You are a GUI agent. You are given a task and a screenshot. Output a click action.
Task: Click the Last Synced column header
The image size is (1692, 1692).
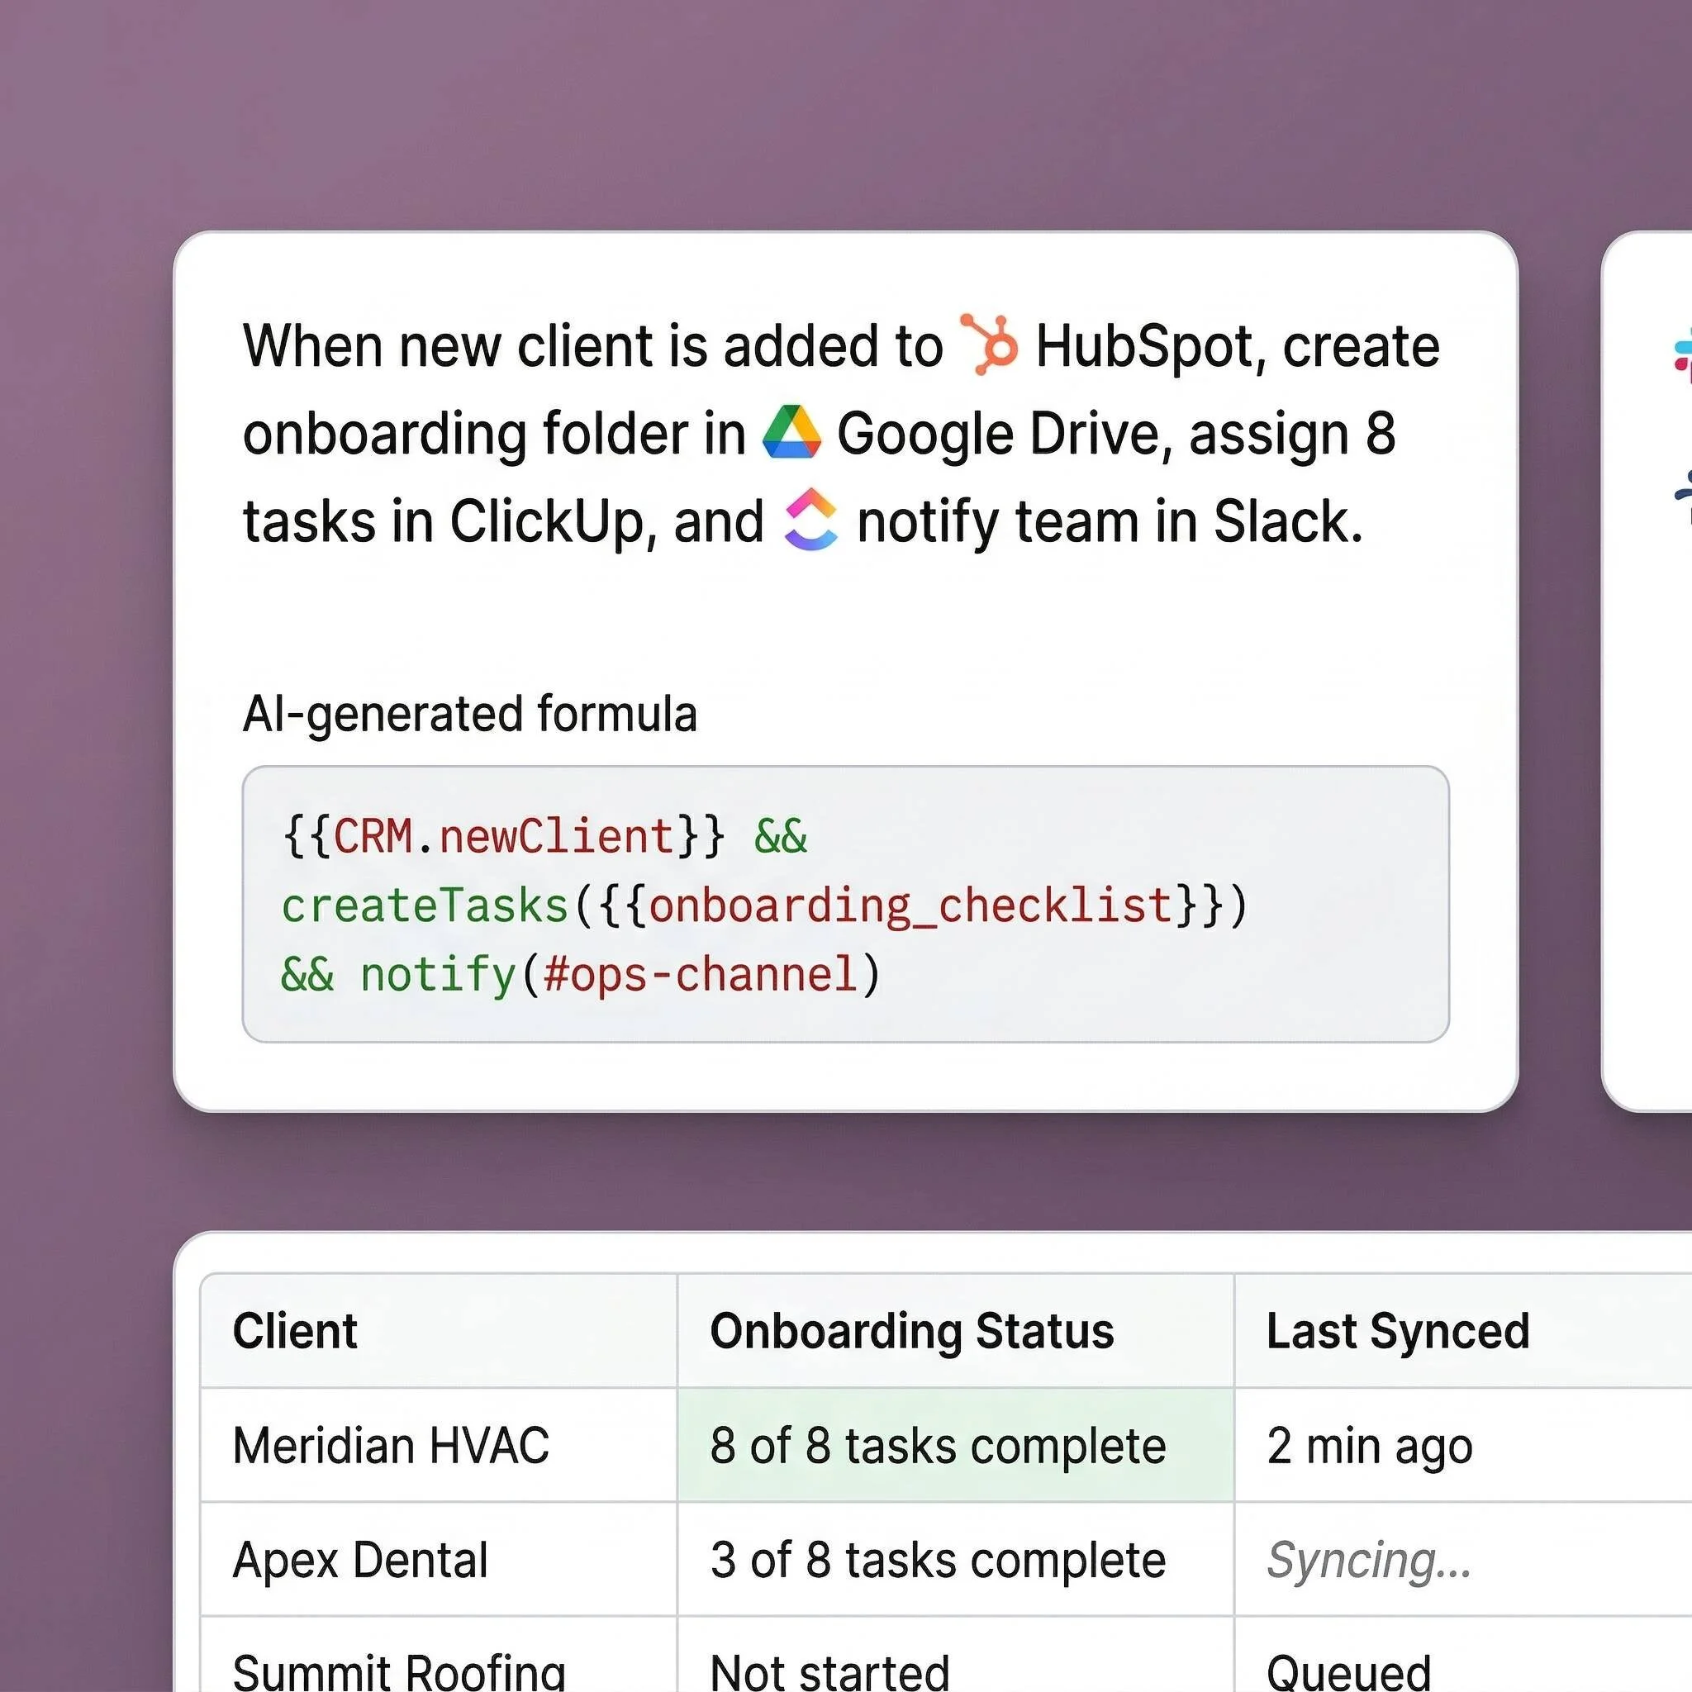[1398, 1331]
